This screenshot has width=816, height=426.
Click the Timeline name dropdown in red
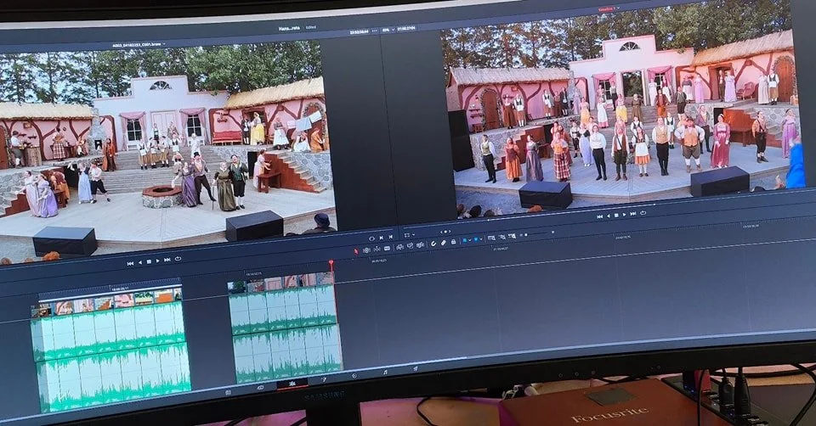point(608,8)
